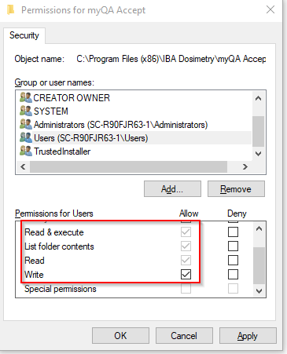Viewport: 287px width, 354px height.
Task: Click the user list scroll up arrow
Action: [x=259, y=98]
